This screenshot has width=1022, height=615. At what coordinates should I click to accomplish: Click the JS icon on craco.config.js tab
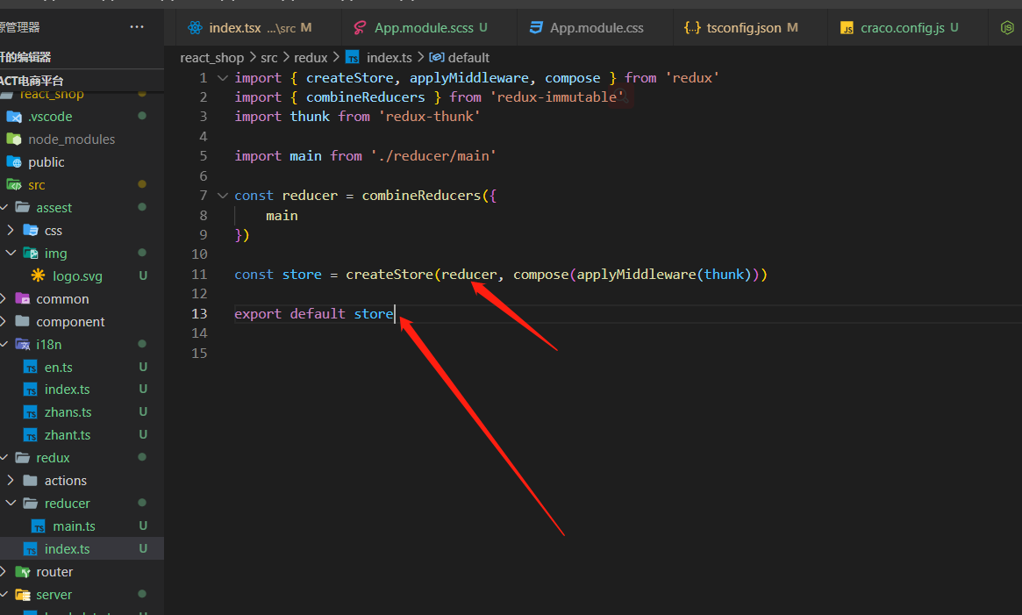pyautogui.click(x=847, y=28)
